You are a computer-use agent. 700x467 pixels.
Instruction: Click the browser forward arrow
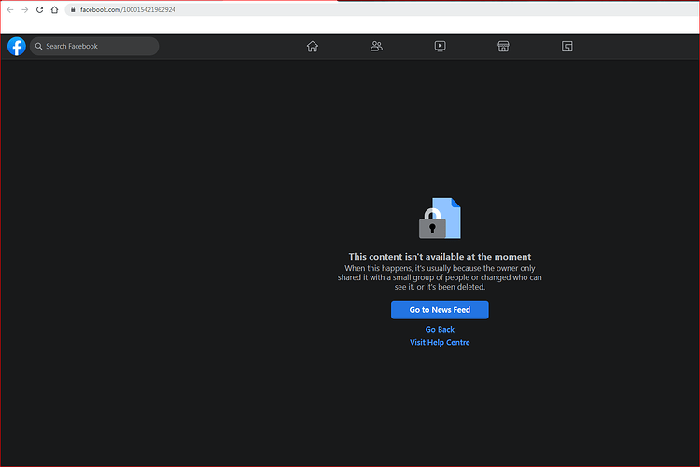point(25,9)
